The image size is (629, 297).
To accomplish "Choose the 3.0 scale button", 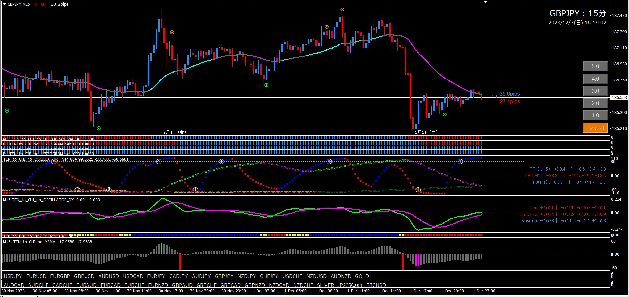I will 595,91.
